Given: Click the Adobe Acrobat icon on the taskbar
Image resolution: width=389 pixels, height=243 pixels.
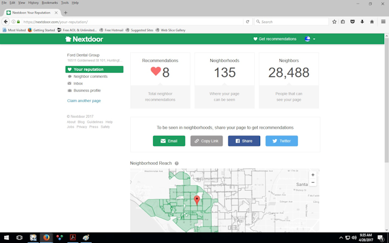Looking at the screenshot, I should click(x=73, y=238).
